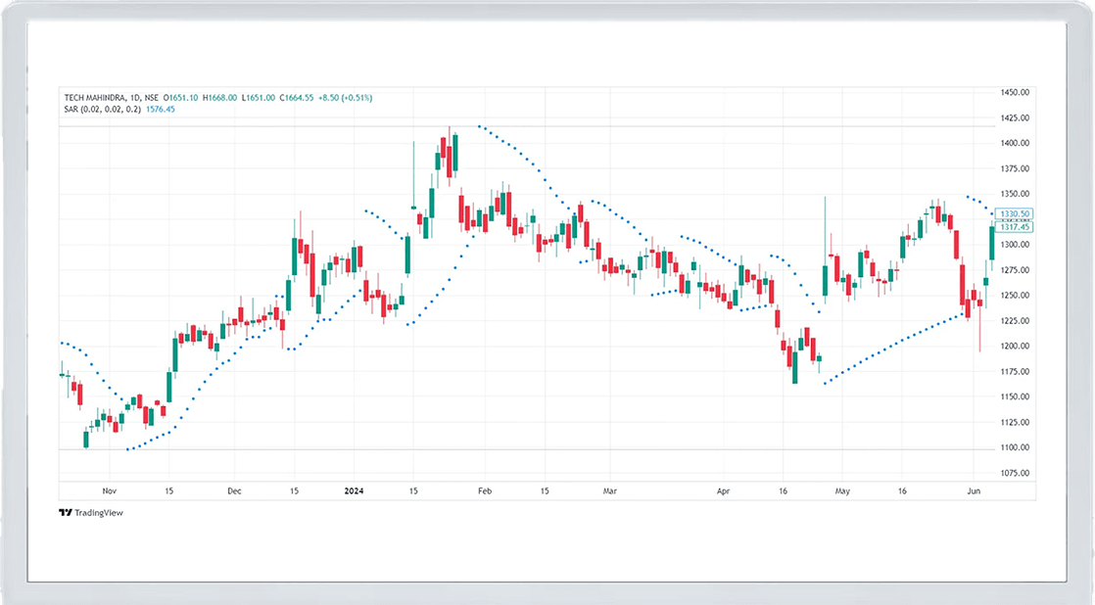This screenshot has height=605, width=1095.
Task: Click the Jun label on time axis
Action: pyautogui.click(x=973, y=490)
